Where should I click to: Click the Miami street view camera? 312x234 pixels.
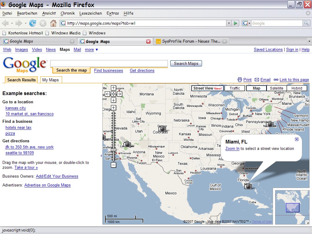248,186
